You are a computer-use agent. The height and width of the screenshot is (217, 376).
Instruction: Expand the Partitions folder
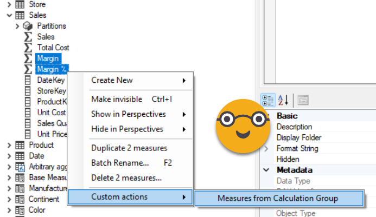coord(17,26)
